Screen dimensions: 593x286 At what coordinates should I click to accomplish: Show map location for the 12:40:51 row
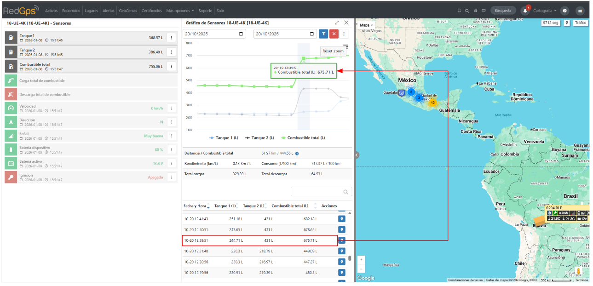[342, 229]
